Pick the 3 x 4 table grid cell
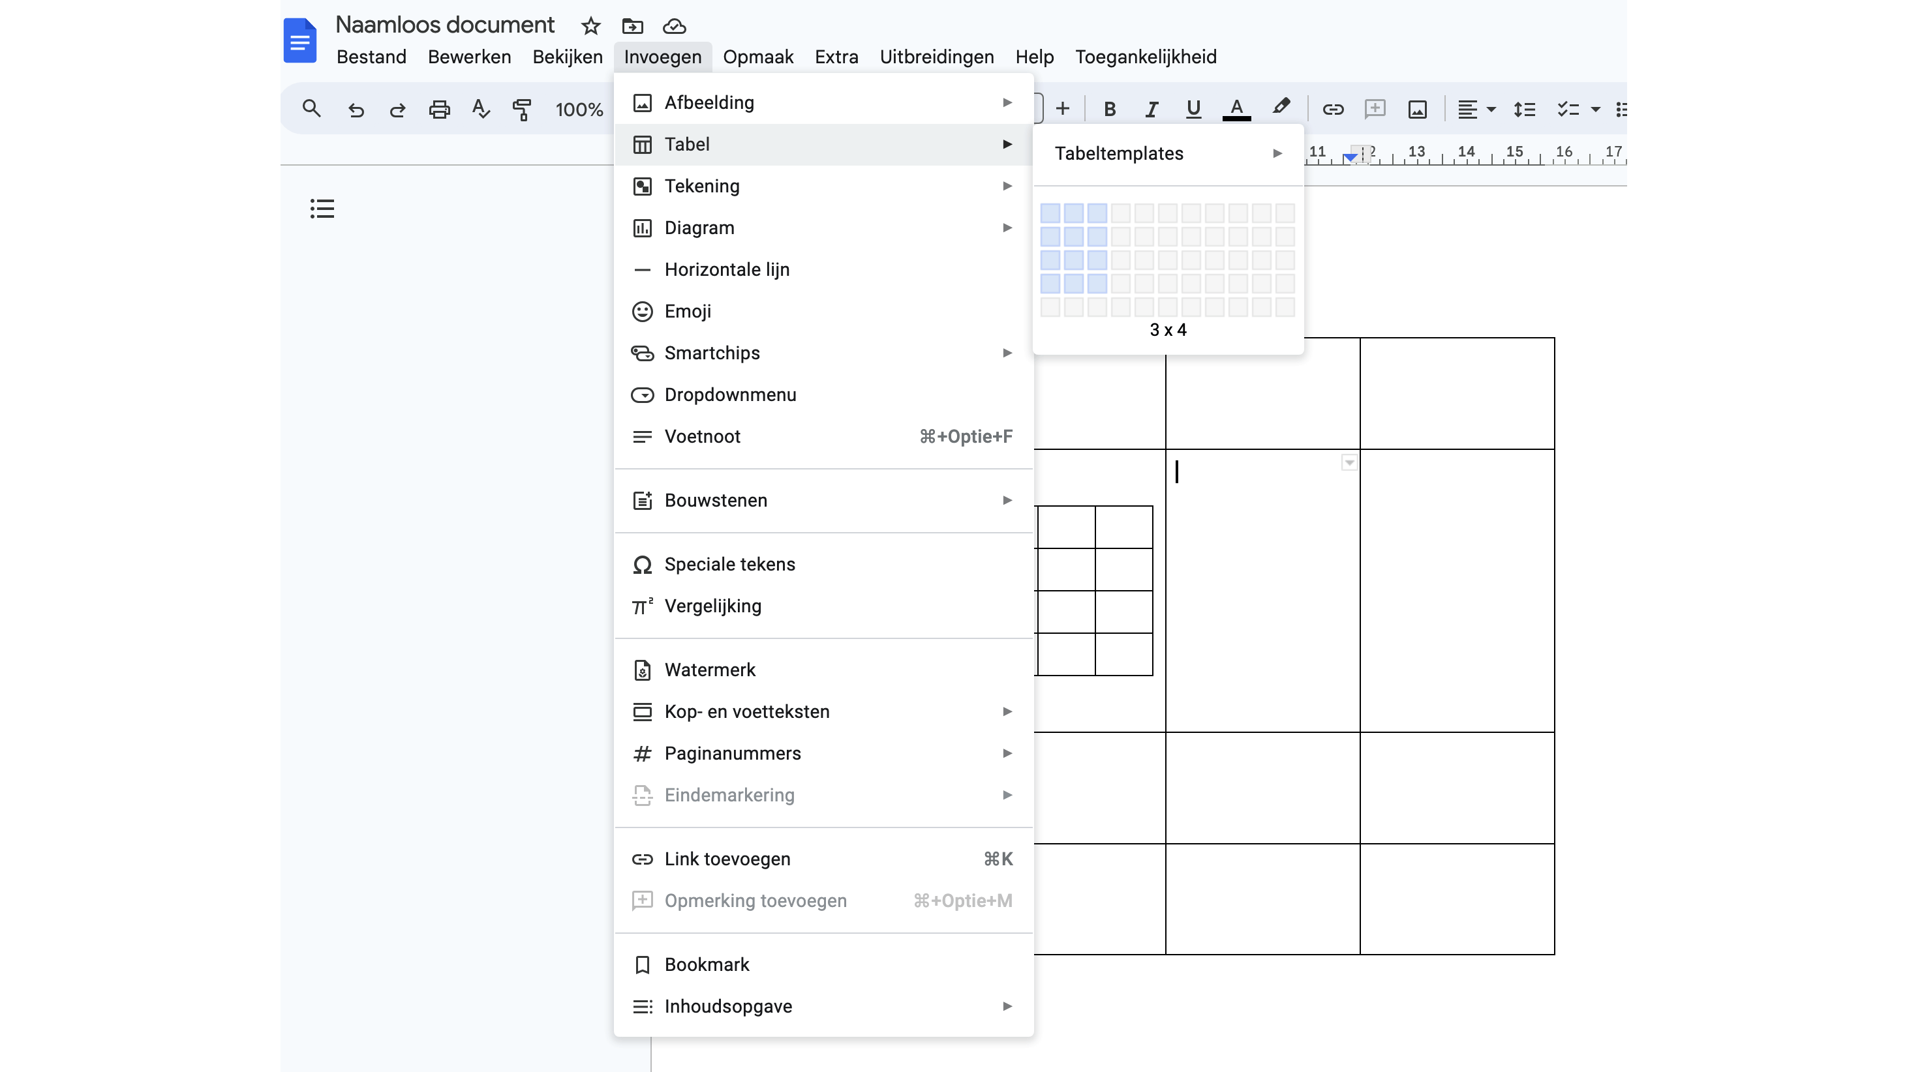1907x1072 pixels. coord(1097,284)
